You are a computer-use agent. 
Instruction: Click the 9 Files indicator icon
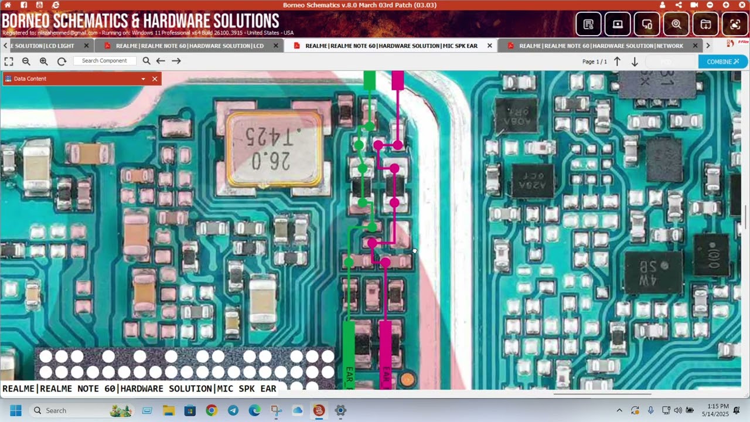[737, 42]
